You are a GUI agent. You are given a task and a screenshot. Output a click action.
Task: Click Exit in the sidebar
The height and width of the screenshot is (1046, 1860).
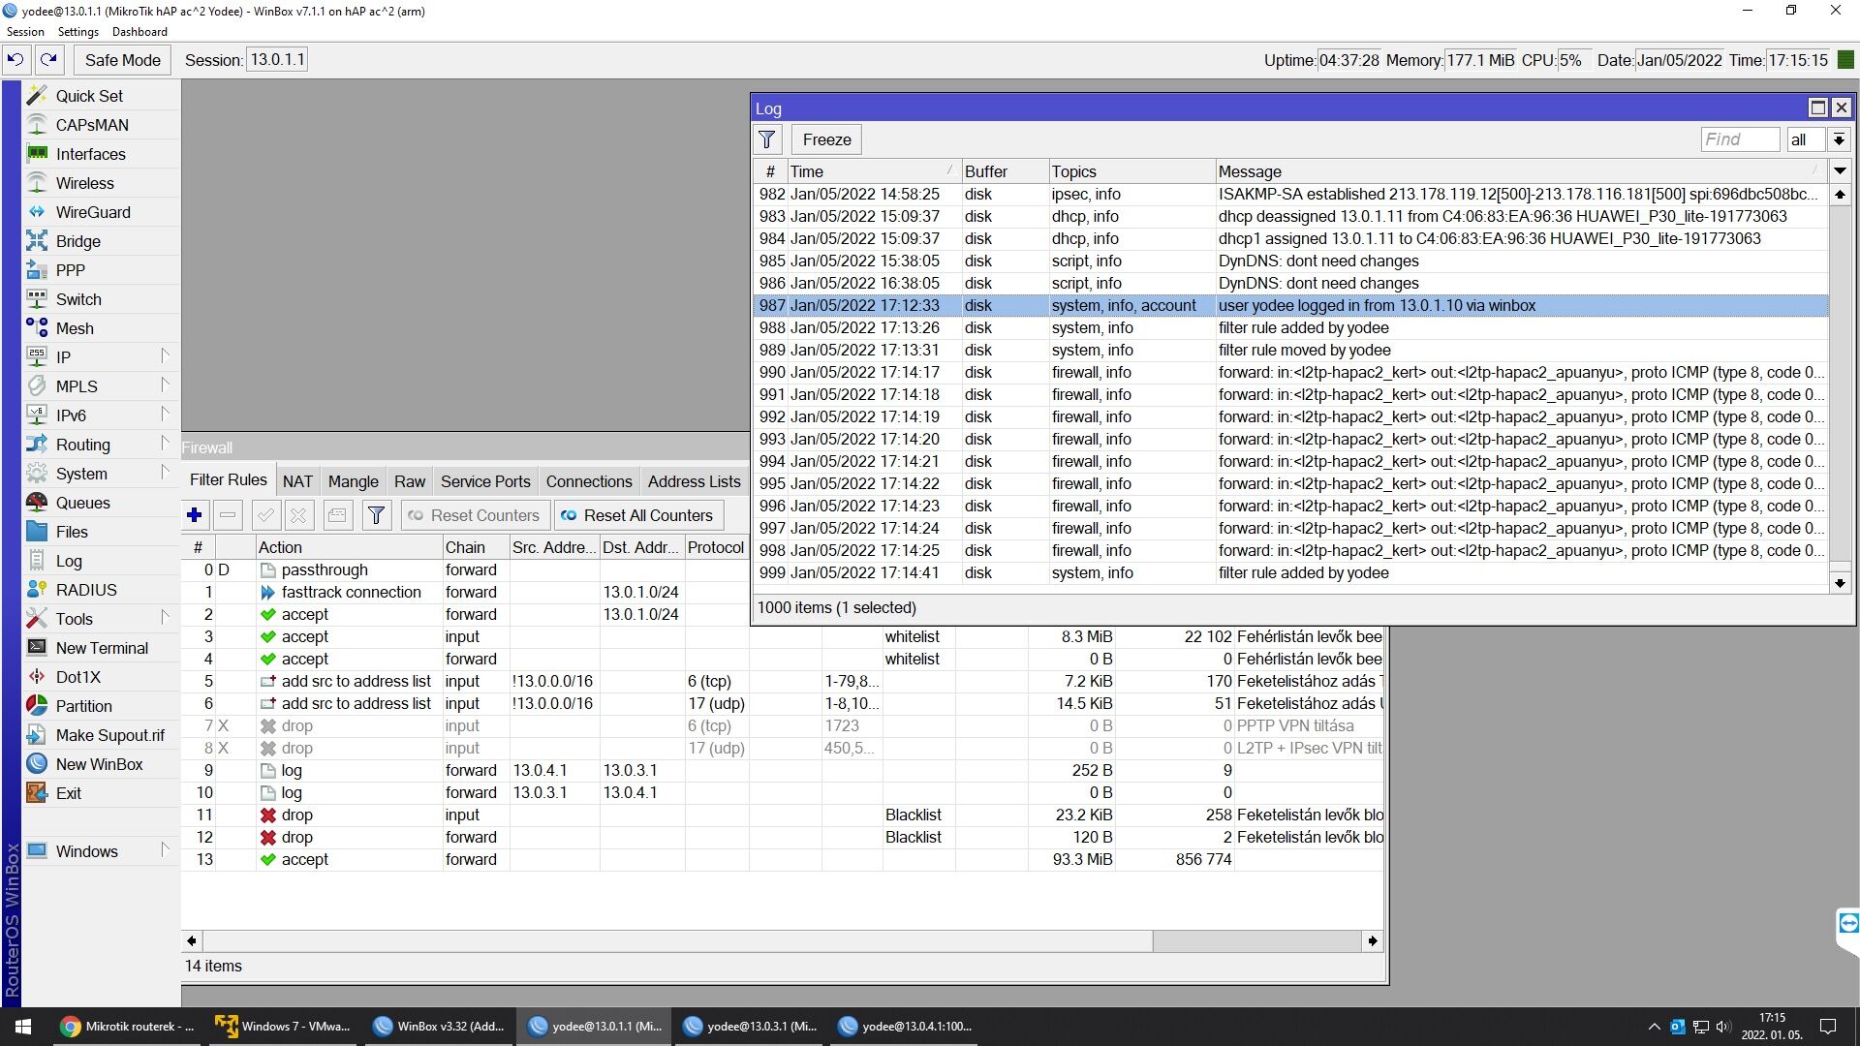pyautogui.click(x=68, y=793)
